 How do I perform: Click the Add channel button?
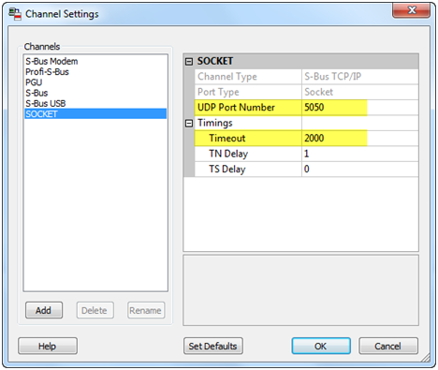click(44, 310)
